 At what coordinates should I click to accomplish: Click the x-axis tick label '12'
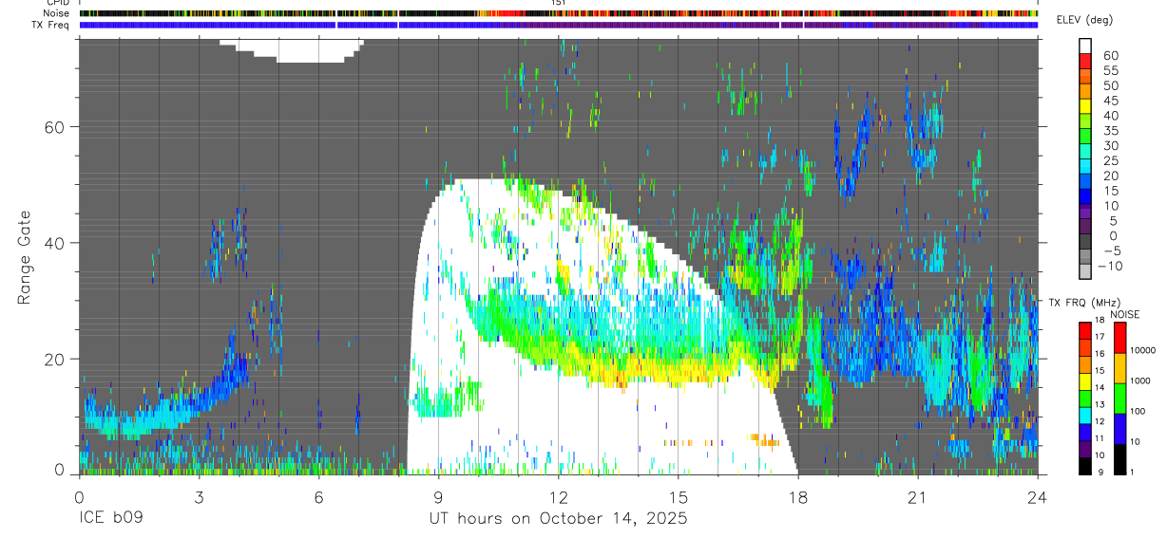558,497
